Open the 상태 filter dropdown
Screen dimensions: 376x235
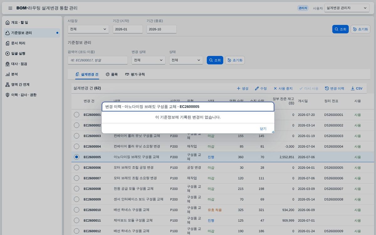186,60
